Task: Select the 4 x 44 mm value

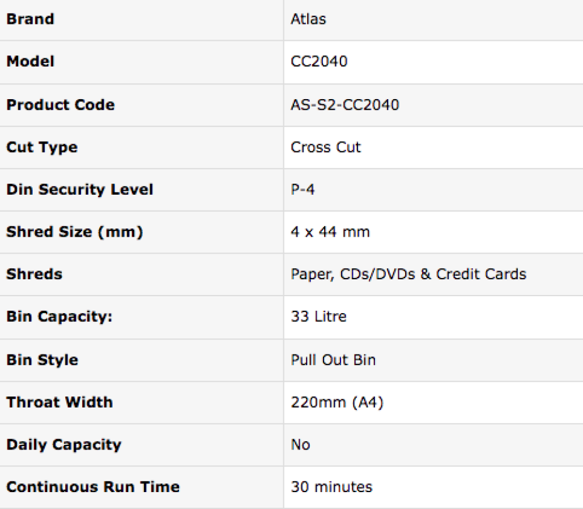Action: (x=330, y=231)
